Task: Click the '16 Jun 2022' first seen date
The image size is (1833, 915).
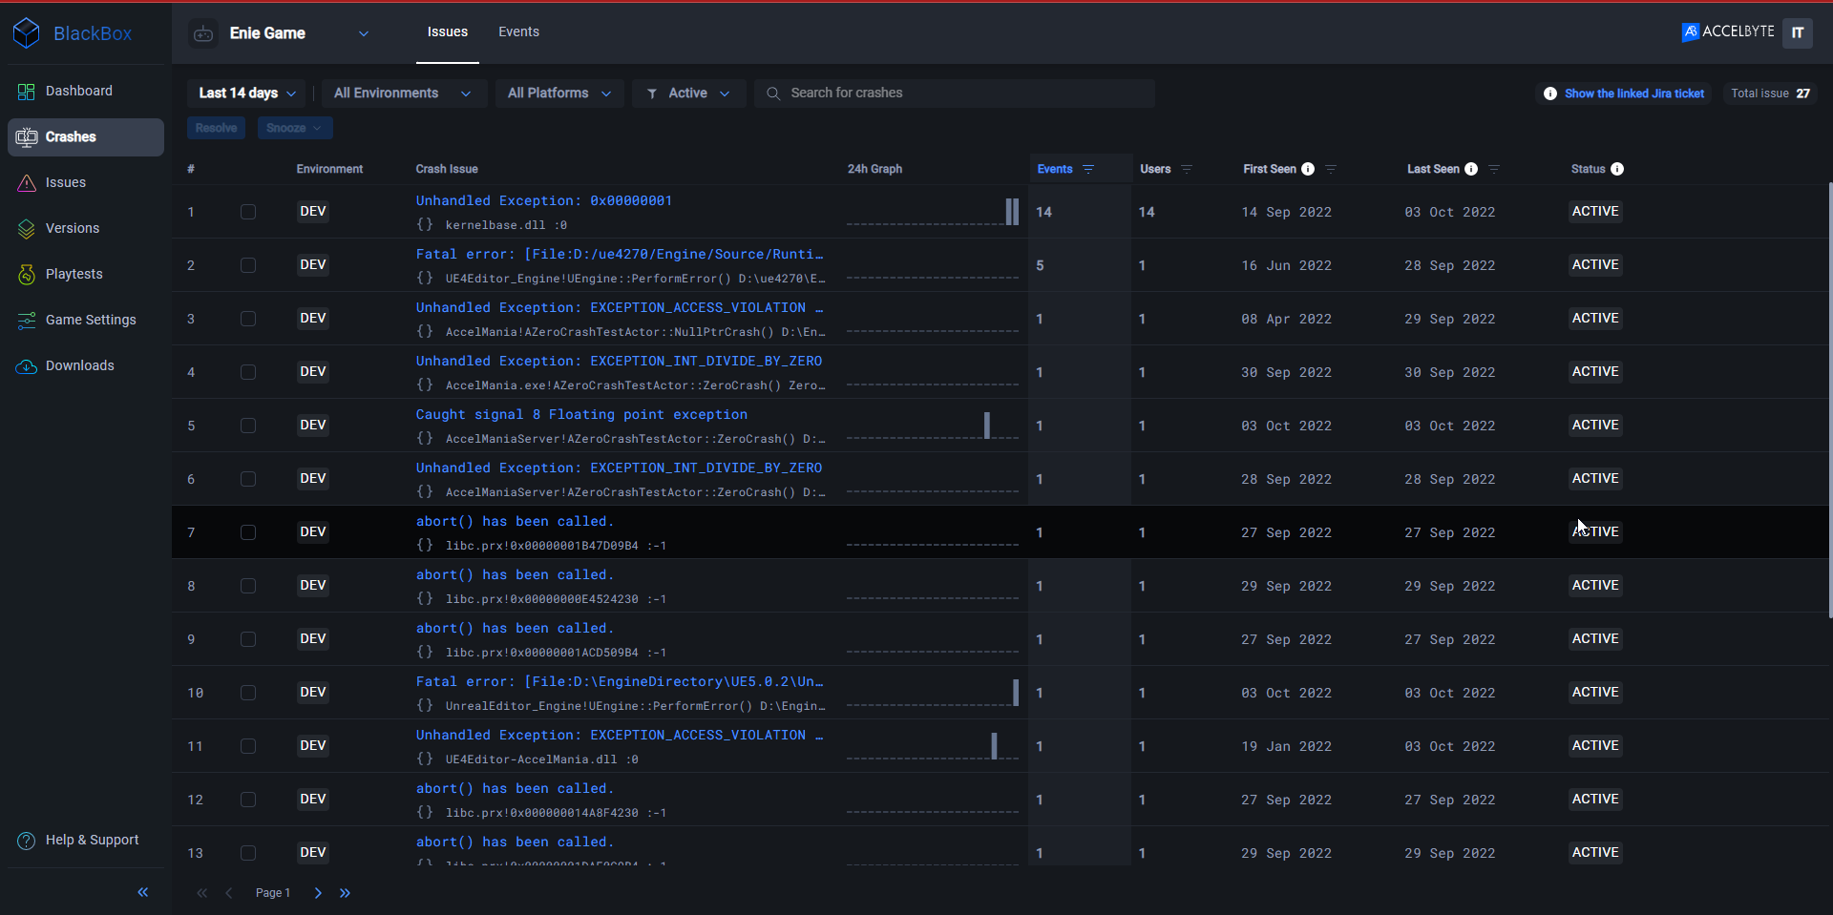Action: [1286, 265]
